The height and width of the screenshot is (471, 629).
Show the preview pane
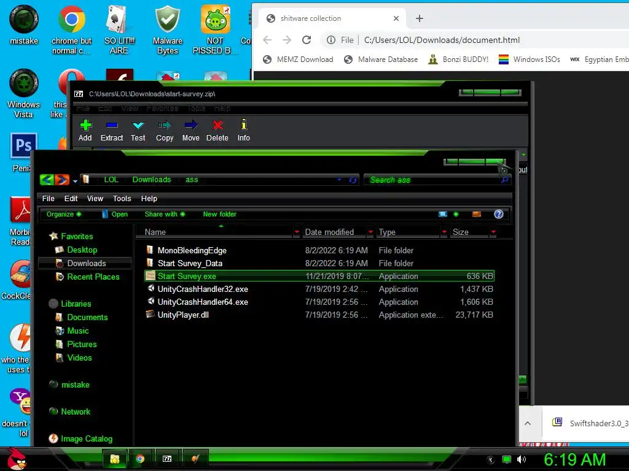tap(477, 214)
